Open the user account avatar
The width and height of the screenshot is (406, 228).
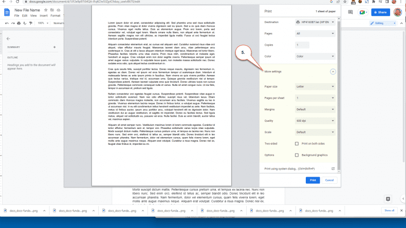tap(397, 12)
